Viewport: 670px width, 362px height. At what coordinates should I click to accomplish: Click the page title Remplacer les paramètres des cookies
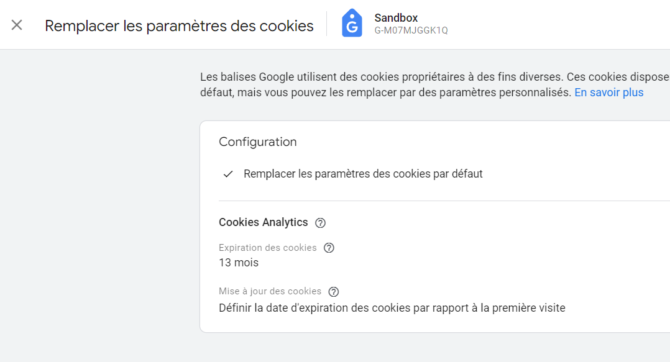click(x=179, y=26)
